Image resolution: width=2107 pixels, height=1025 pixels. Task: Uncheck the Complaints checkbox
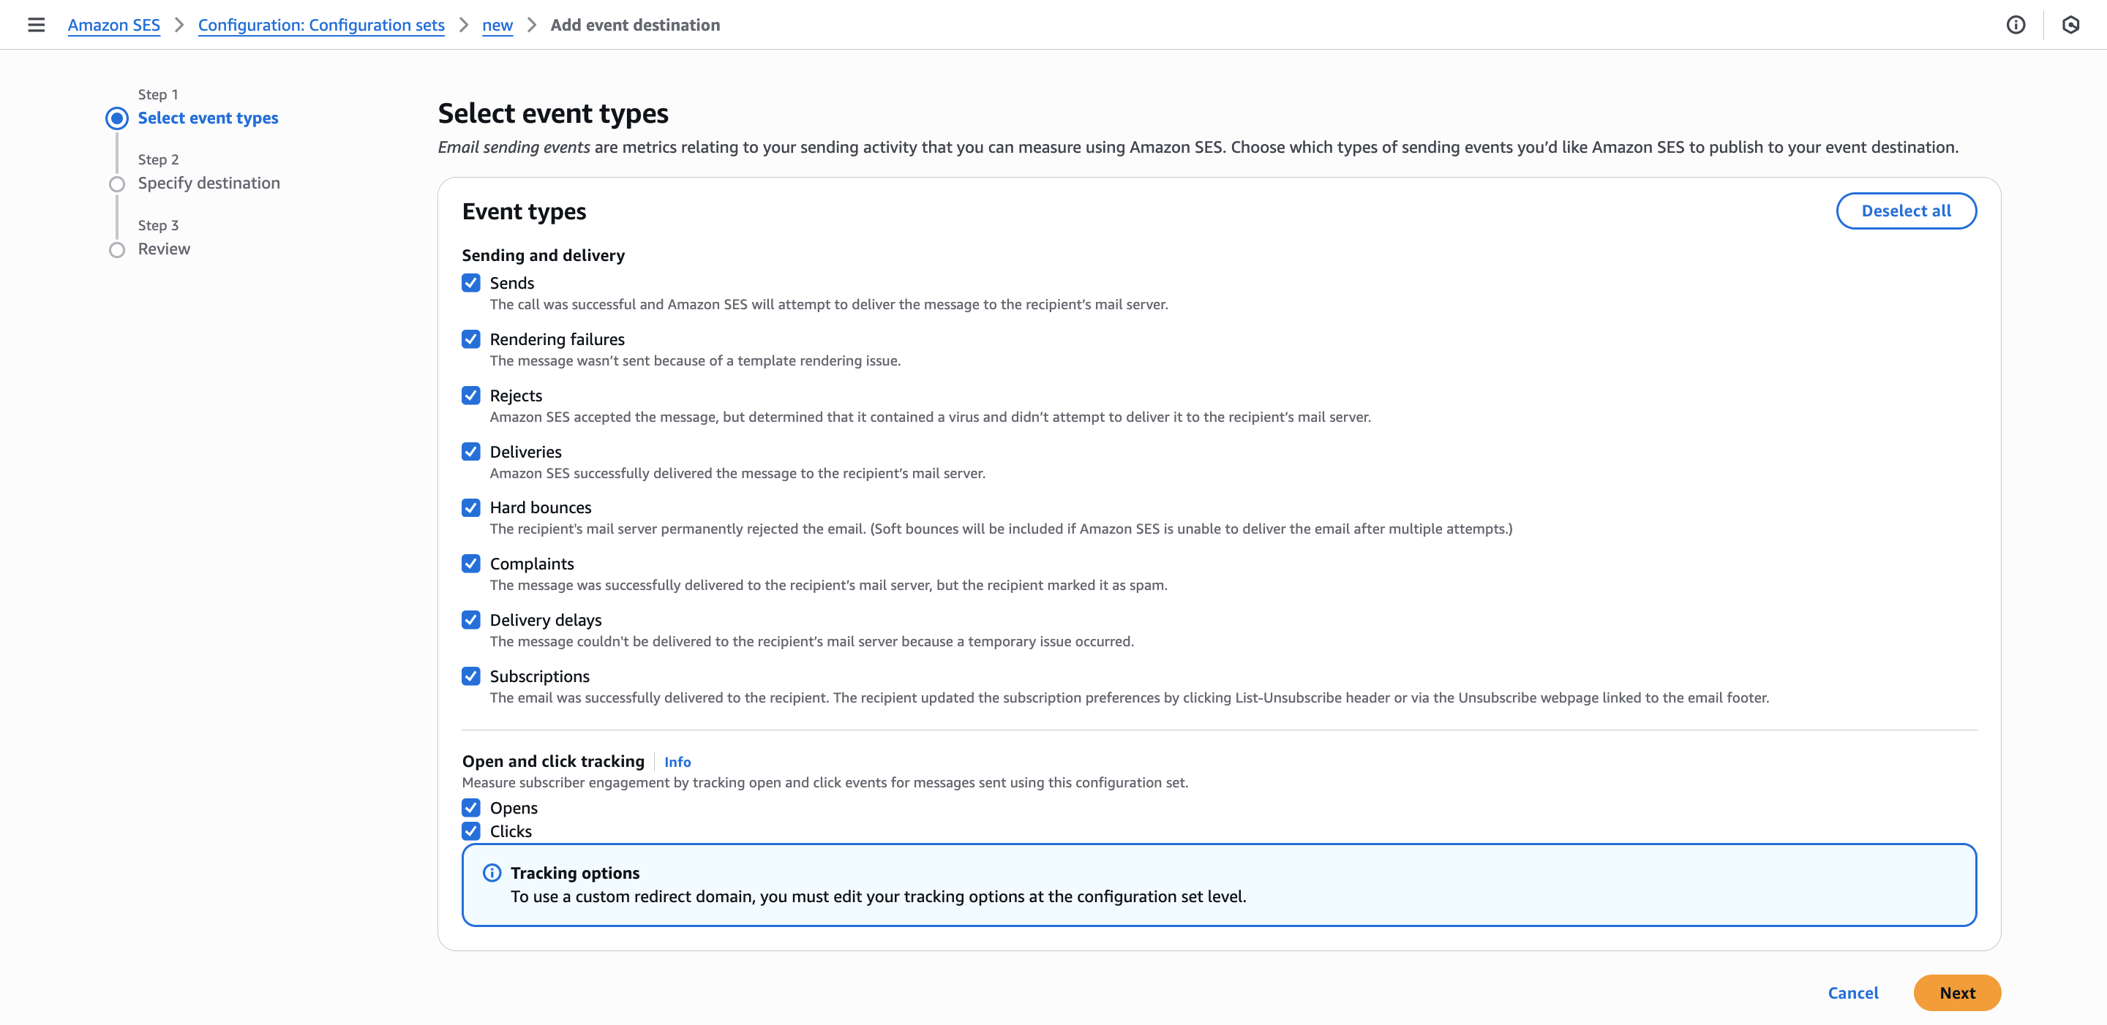(x=471, y=564)
